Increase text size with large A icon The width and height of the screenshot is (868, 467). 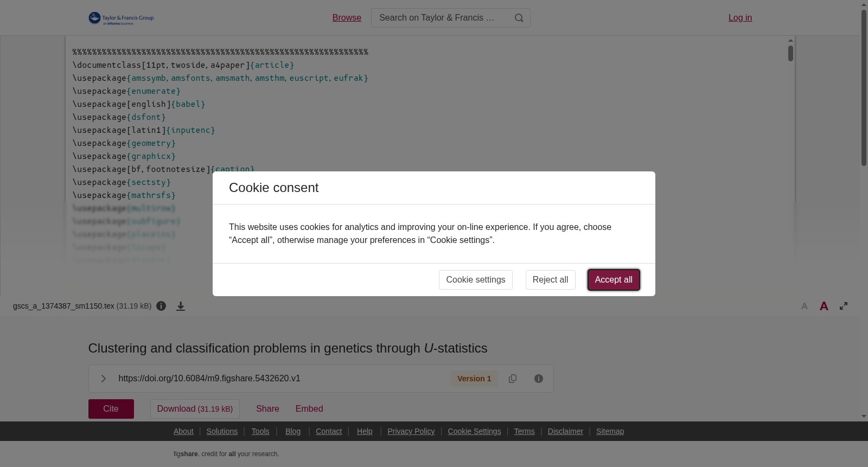[824, 306]
